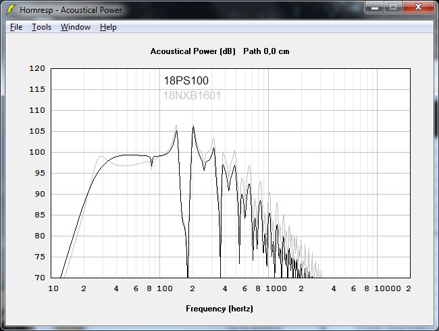
Task: Click the 110 value on vertical axis
Action: coord(37,110)
